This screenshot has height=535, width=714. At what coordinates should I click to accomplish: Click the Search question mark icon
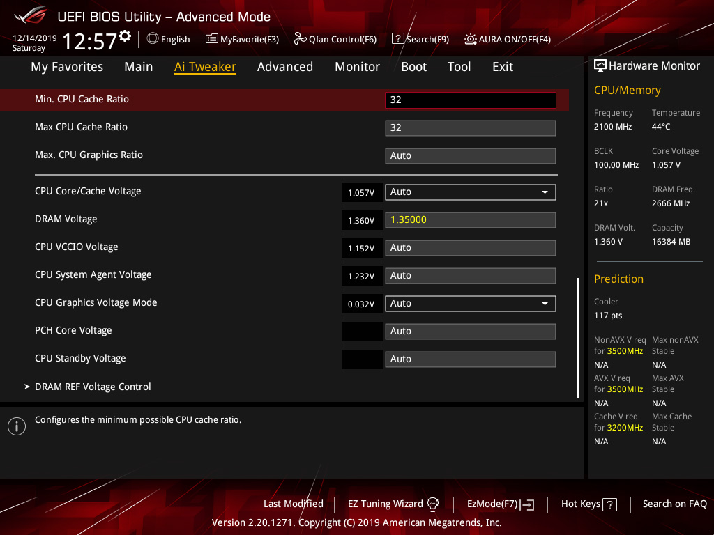pos(397,39)
